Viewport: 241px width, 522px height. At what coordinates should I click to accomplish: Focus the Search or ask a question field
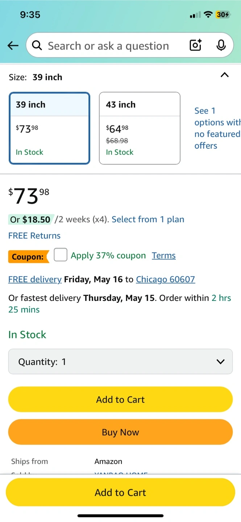[109, 46]
